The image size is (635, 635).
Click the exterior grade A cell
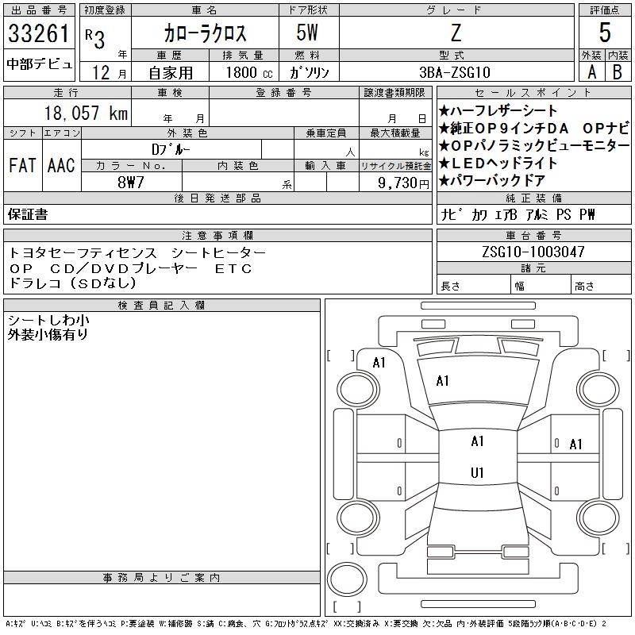coord(591,71)
